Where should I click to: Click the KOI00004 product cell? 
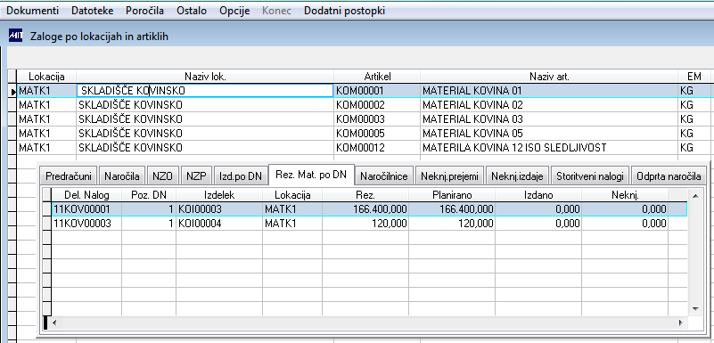pos(219,224)
